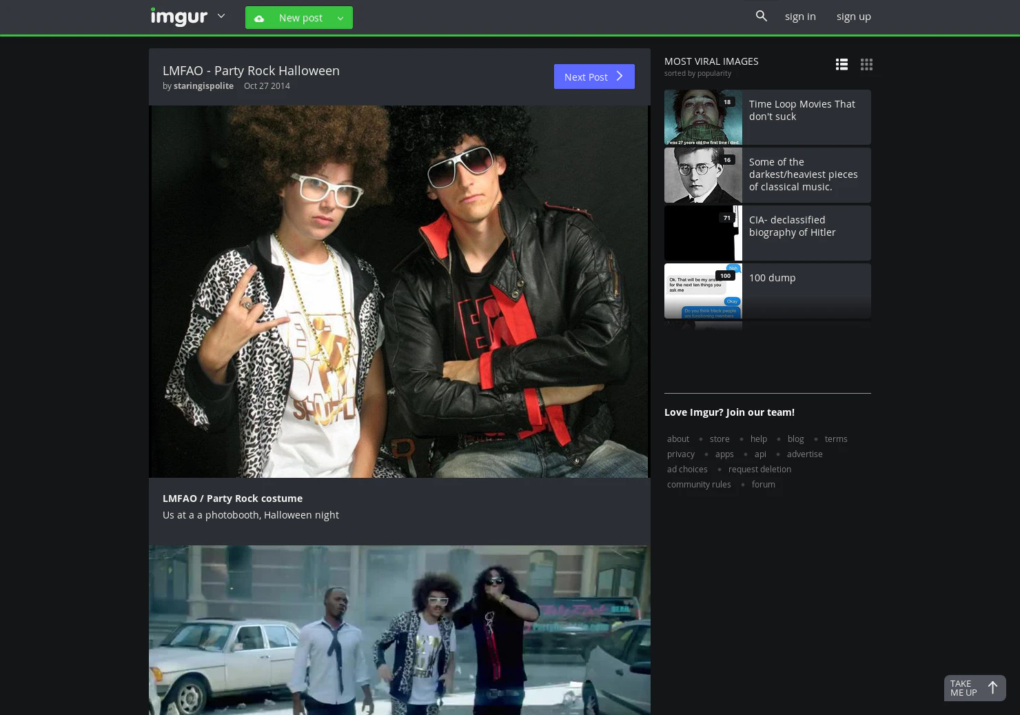Open the request deletion link
Viewport: 1020px width, 715px height.
click(759, 470)
